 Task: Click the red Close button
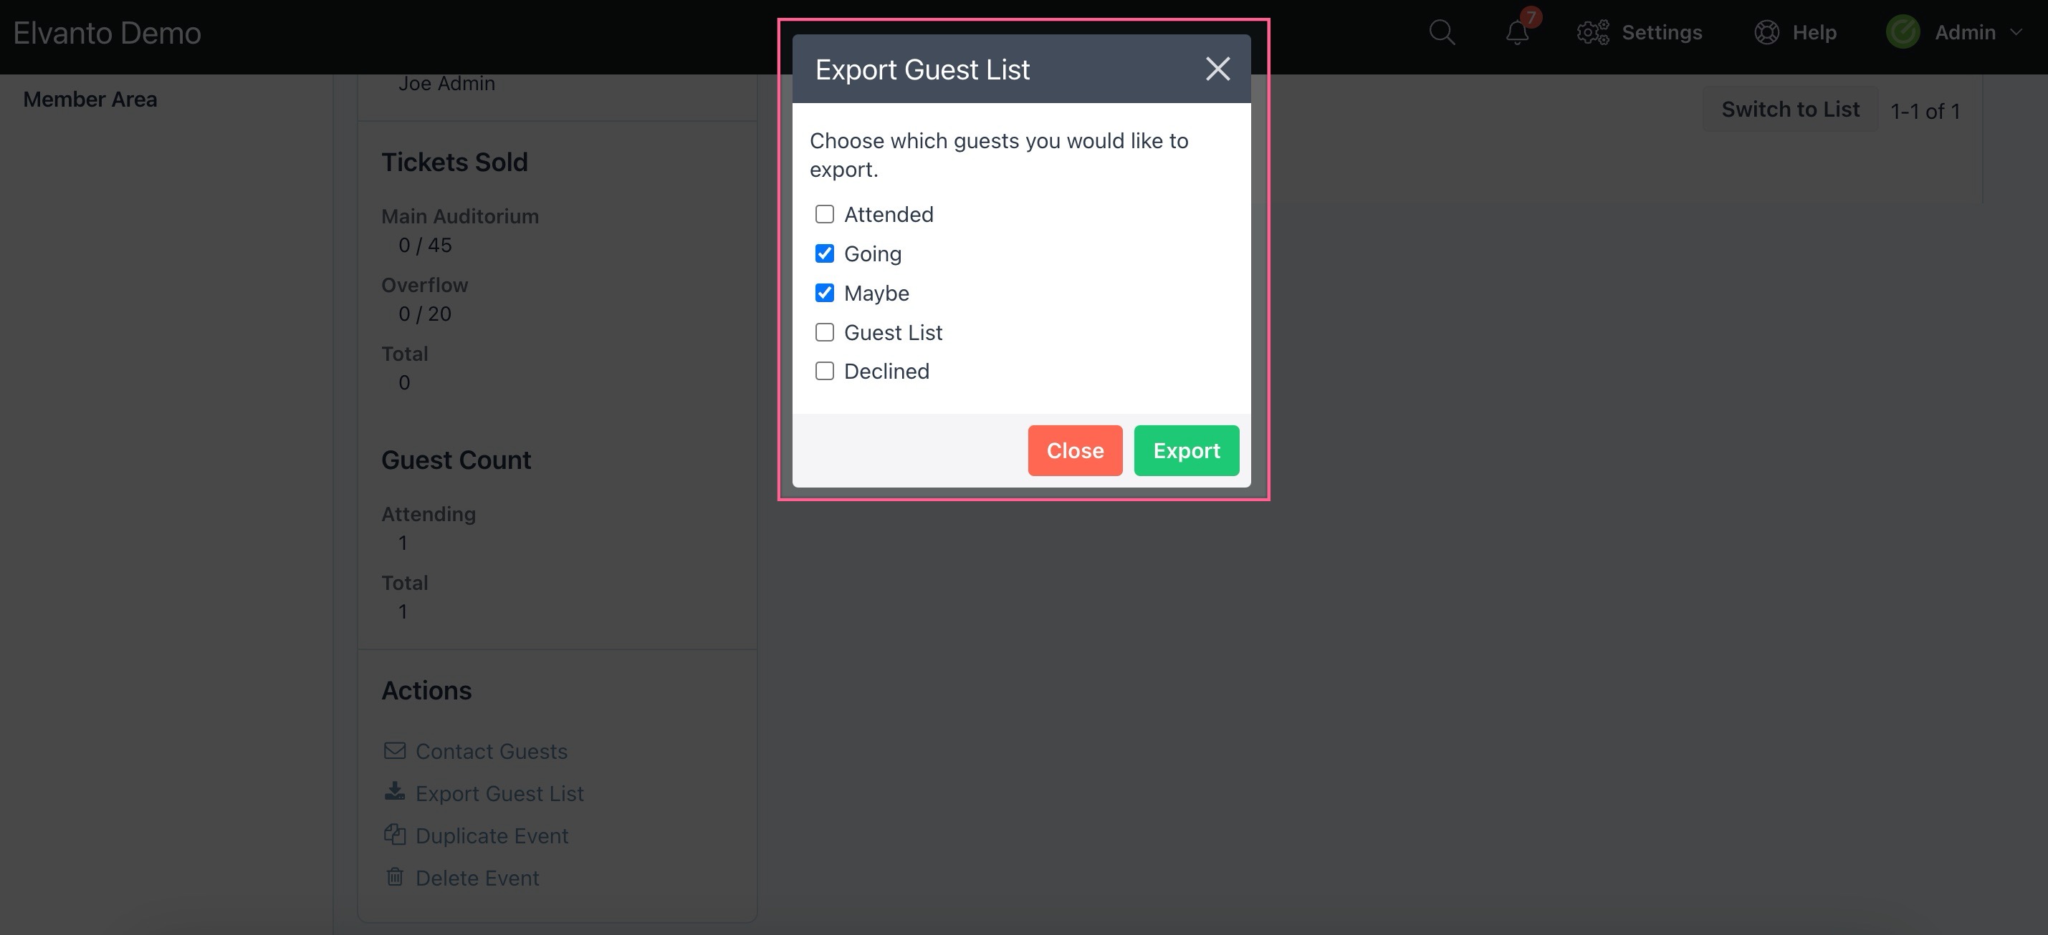(1075, 450)
